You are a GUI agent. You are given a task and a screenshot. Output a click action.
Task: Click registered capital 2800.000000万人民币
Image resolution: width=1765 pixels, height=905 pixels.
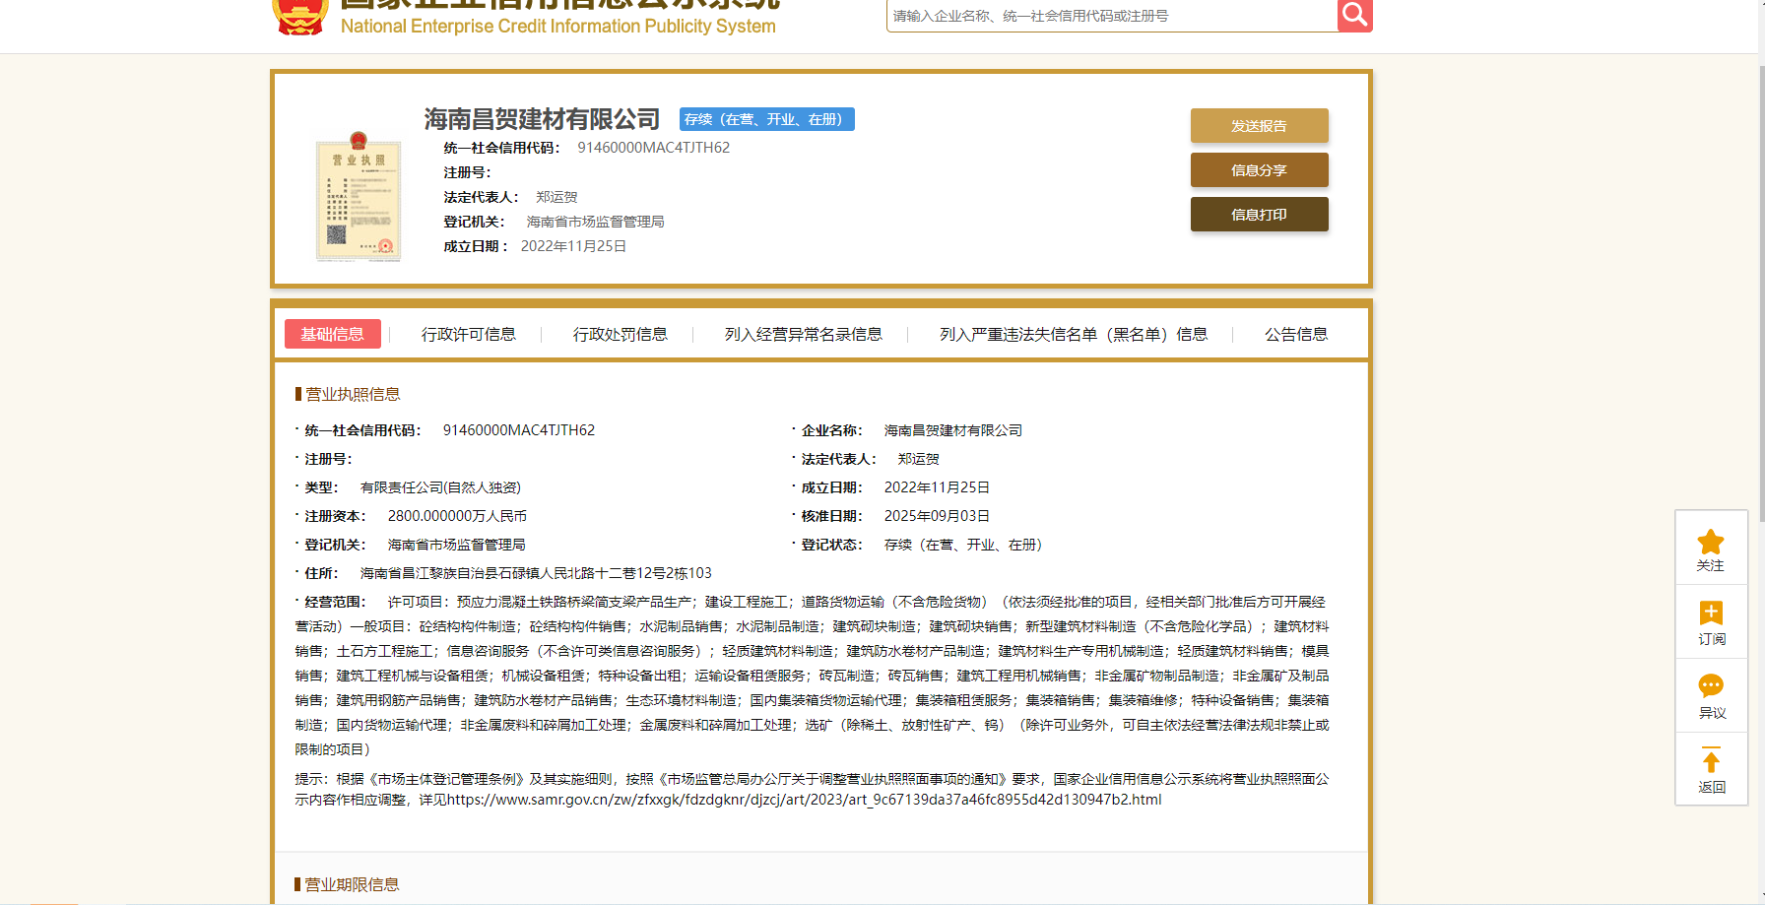coord(457,516)
